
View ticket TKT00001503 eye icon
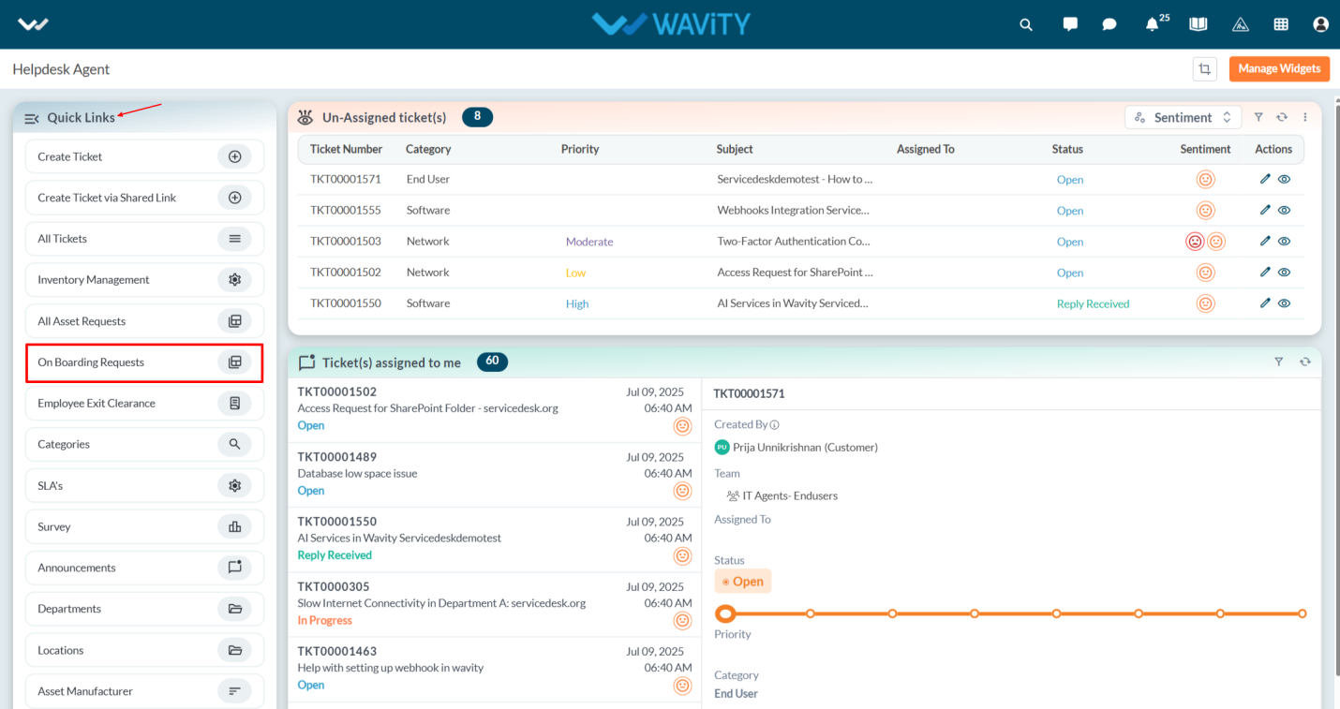point(1285,241)
